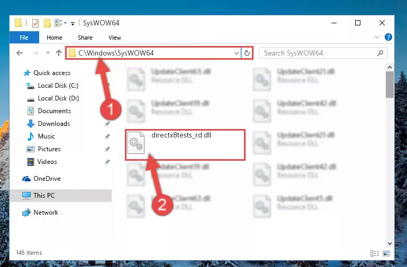Switch to the Share ribbon tab
Image resolution: width=407 pixels, height=267 pixels.
[x=85, y=38]
